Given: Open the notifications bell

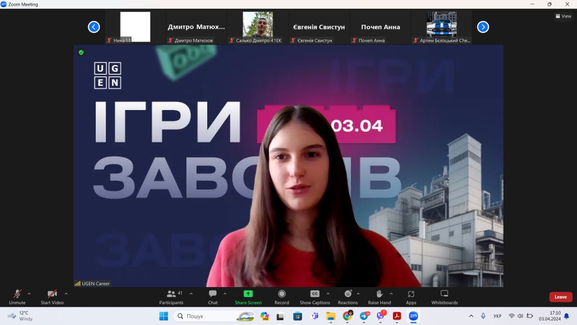Looking at the screenshot, I should click(567, 316).
